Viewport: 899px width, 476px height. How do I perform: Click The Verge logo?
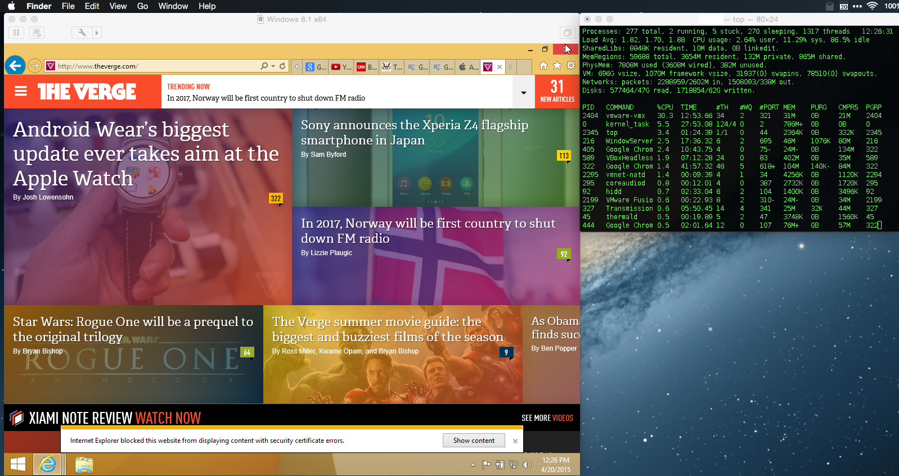click(87, 91)
